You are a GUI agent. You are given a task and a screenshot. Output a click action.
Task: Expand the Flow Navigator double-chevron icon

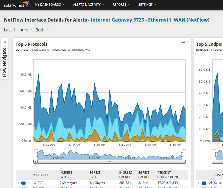5,42
